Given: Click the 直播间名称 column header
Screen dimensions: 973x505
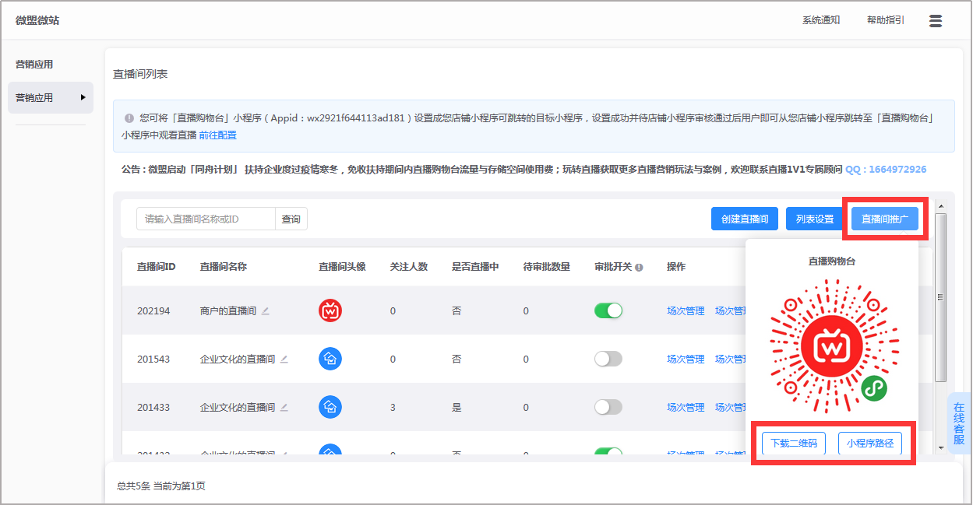Looking at the screenshot, I should point(224,267).
